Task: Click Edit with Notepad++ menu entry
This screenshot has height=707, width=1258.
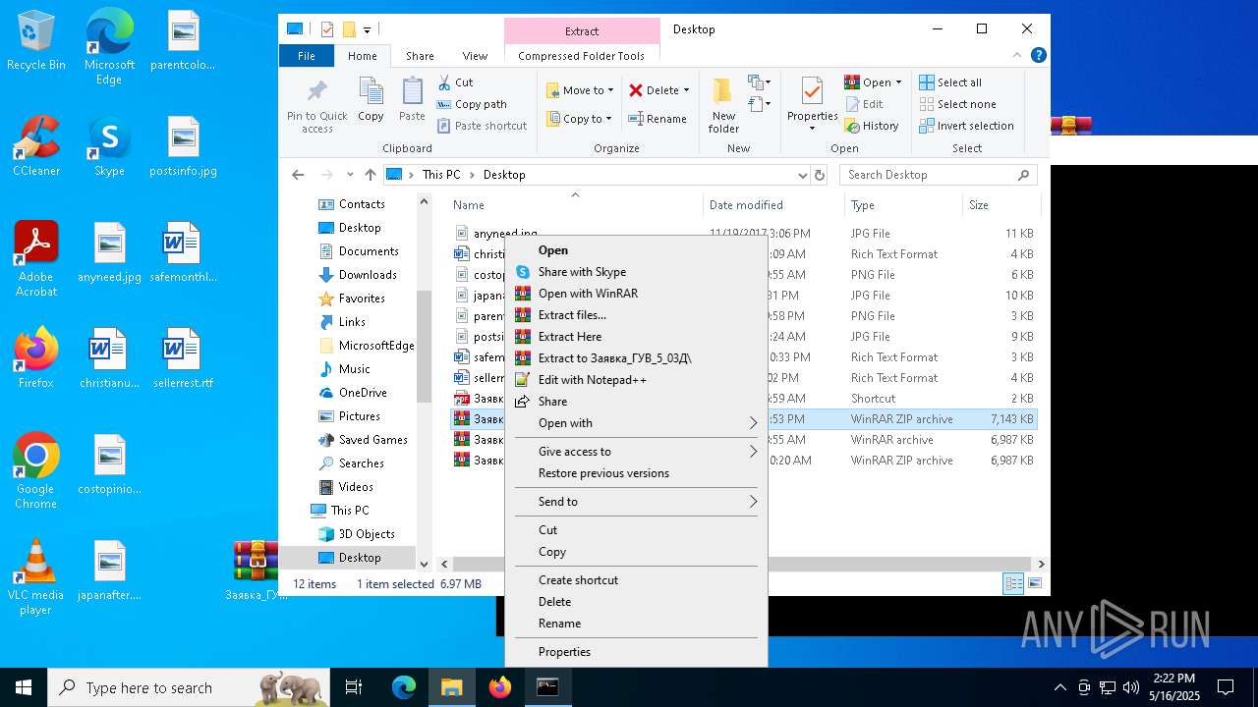Action: point(592,380)
